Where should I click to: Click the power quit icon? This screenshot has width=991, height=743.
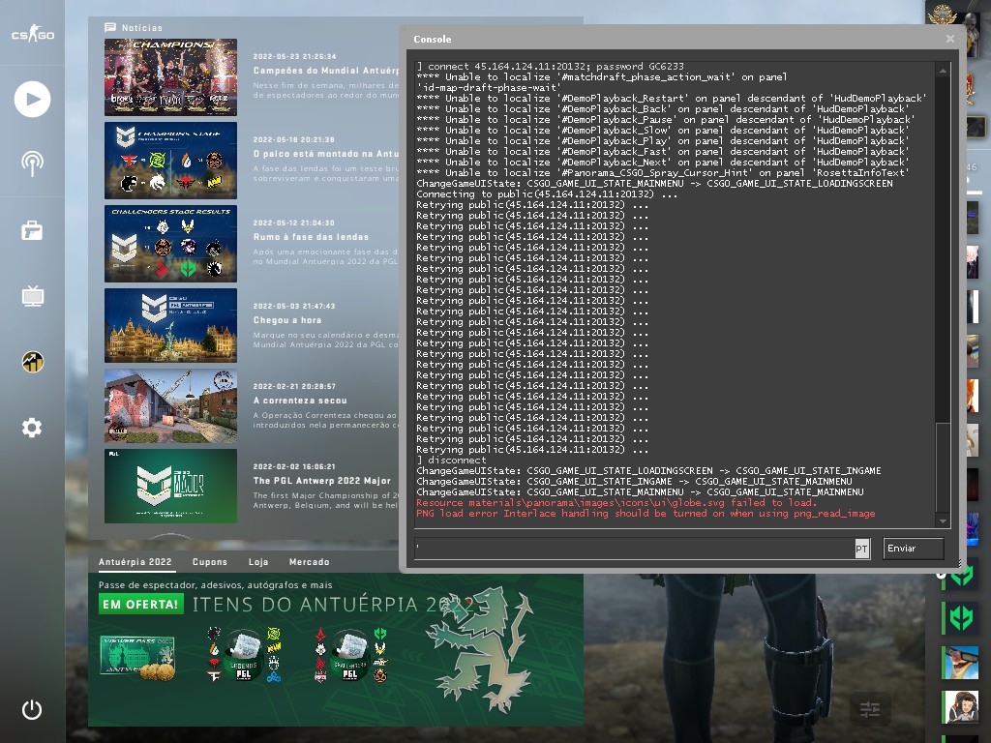pyautogui.click(x=32, y=710)
